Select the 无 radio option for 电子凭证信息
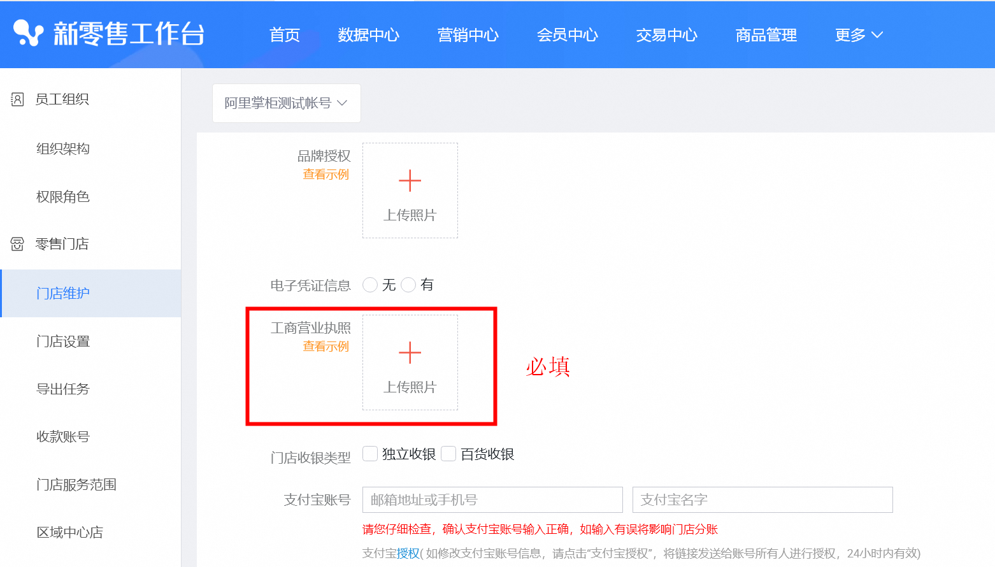The height and width of the screenshot is (567, 995). (370, 285)
